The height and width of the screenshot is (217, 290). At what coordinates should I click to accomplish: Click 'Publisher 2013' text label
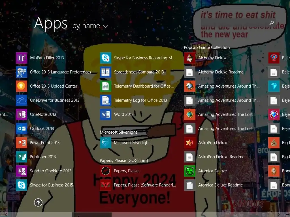pyautogui.click(x=43, y=157)
